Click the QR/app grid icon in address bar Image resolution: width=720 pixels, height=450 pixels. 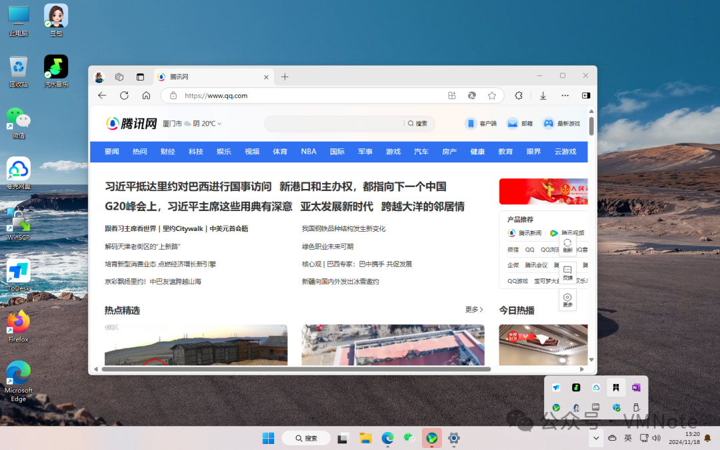coord(452,95)
